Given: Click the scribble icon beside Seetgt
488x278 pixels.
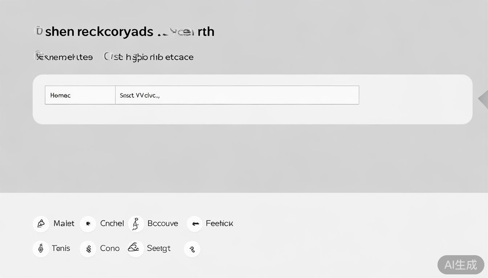Looking at the screenshot, I should click(135, 248).
